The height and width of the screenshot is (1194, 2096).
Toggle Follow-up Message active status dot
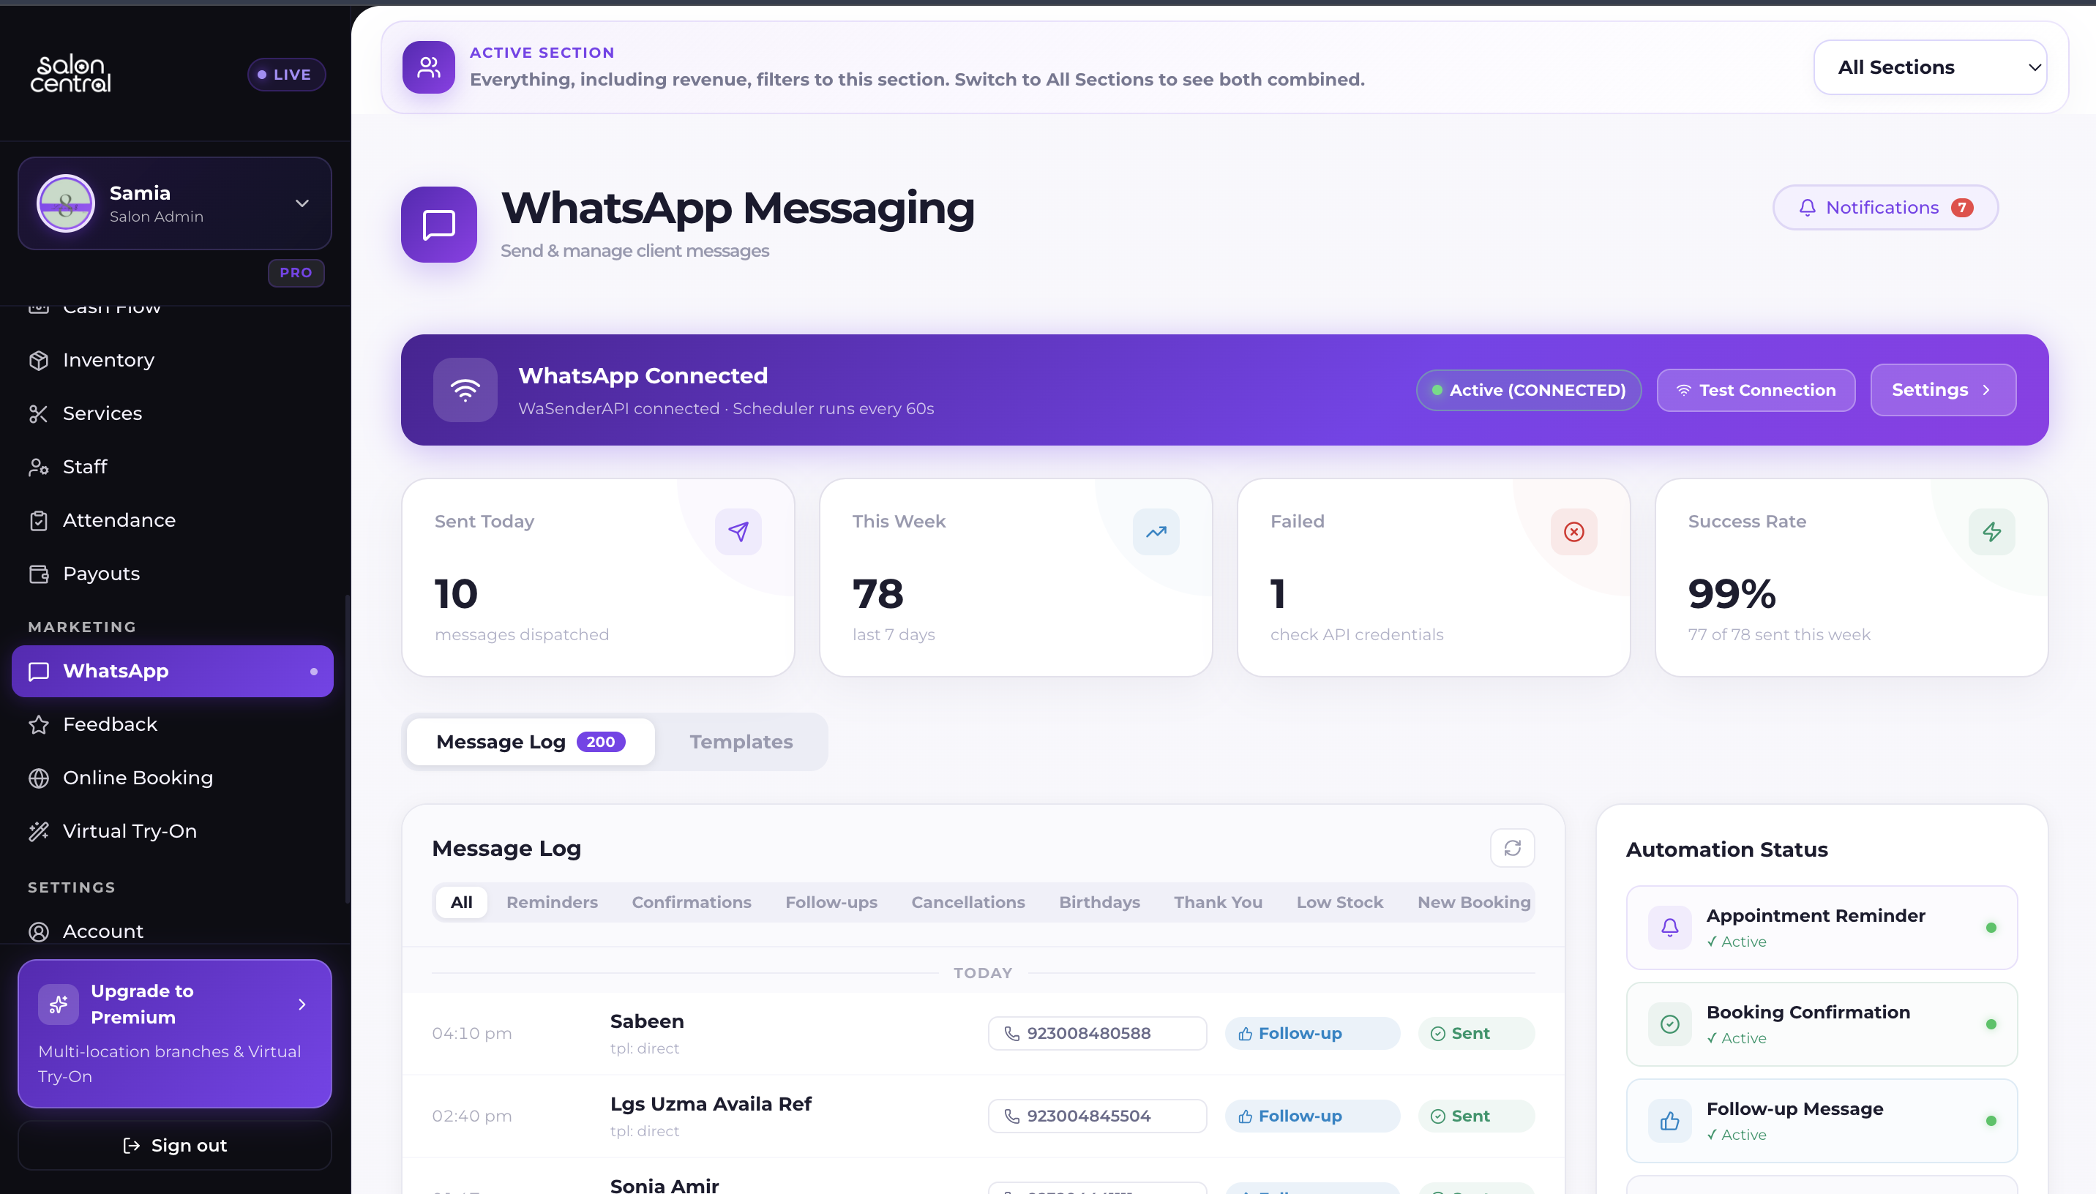click(1991, 1121)
